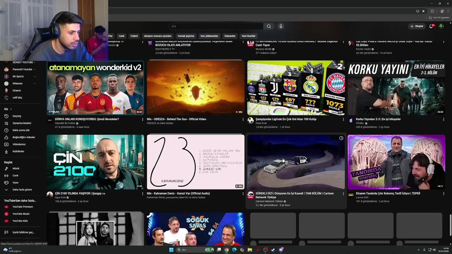Click Cartoon Network Türkiye channel name
This screenshot has height=254, width=452.
[x=269, y=201]
